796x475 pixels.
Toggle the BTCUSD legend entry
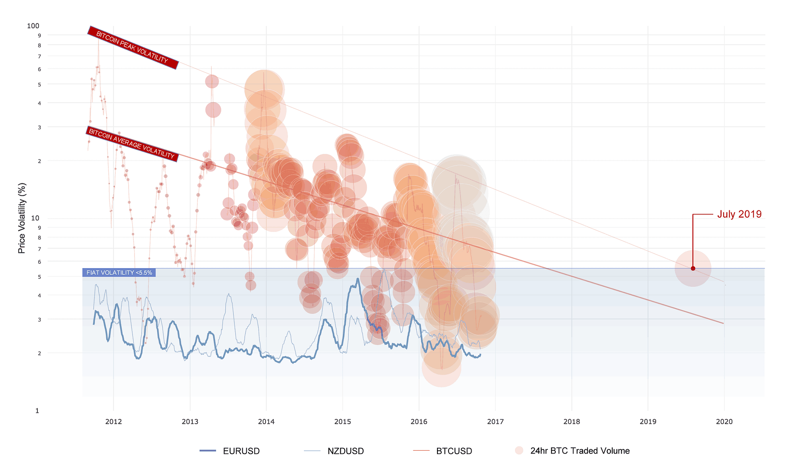[x=443, y=451]
